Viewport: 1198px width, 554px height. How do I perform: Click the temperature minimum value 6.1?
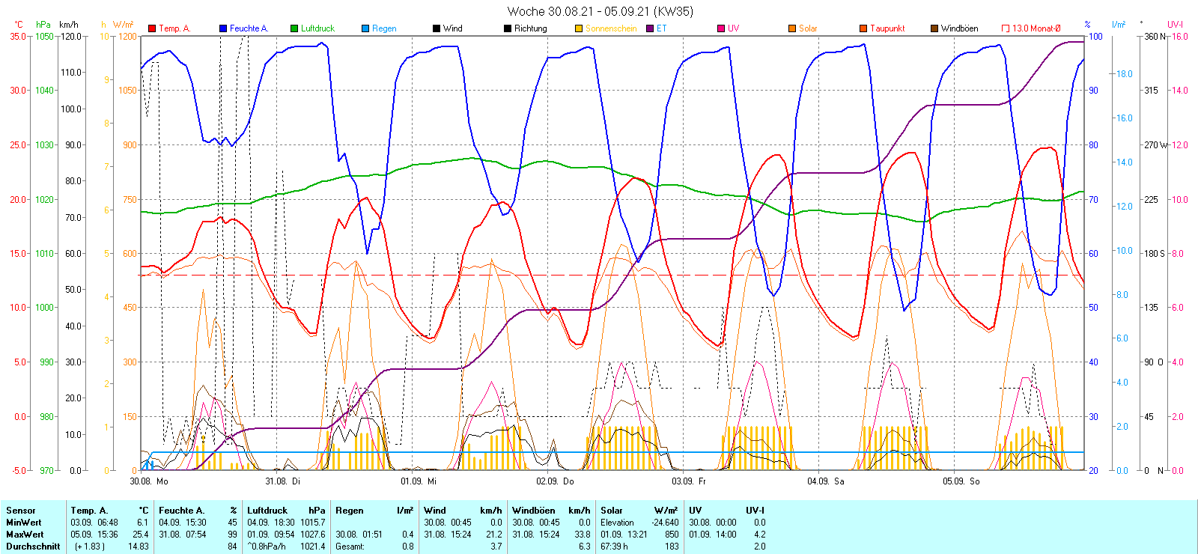(142, 523)
